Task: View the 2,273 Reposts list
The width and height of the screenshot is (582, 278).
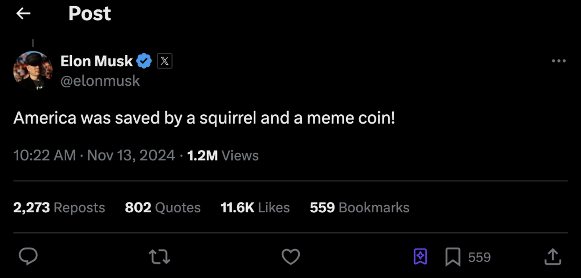Action: click(x=59, y=208)
